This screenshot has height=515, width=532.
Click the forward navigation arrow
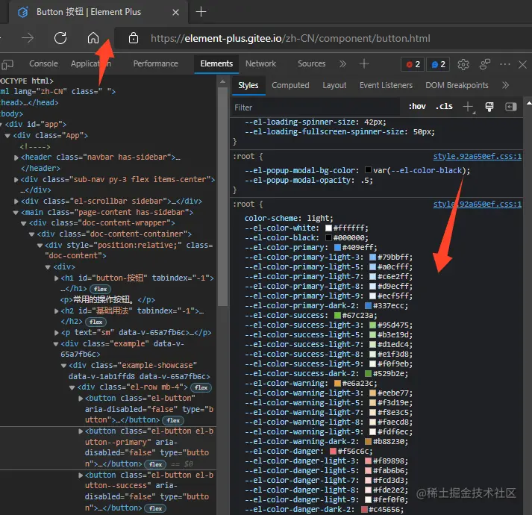pyautogui.click(x=28, y=38)
